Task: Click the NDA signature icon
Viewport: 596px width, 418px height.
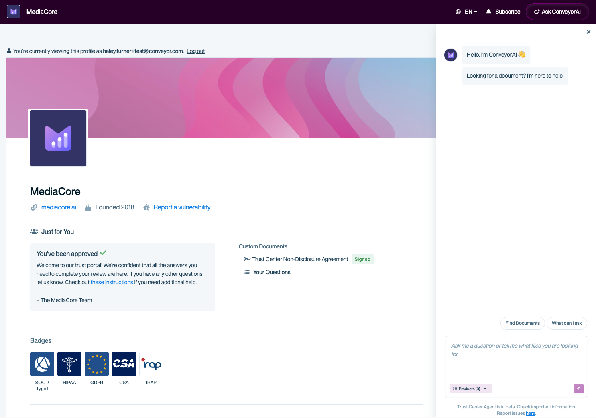Action: click(247, 259)
